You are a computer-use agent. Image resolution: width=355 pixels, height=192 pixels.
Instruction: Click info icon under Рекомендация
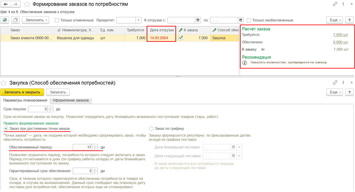[x=244, y=63]
